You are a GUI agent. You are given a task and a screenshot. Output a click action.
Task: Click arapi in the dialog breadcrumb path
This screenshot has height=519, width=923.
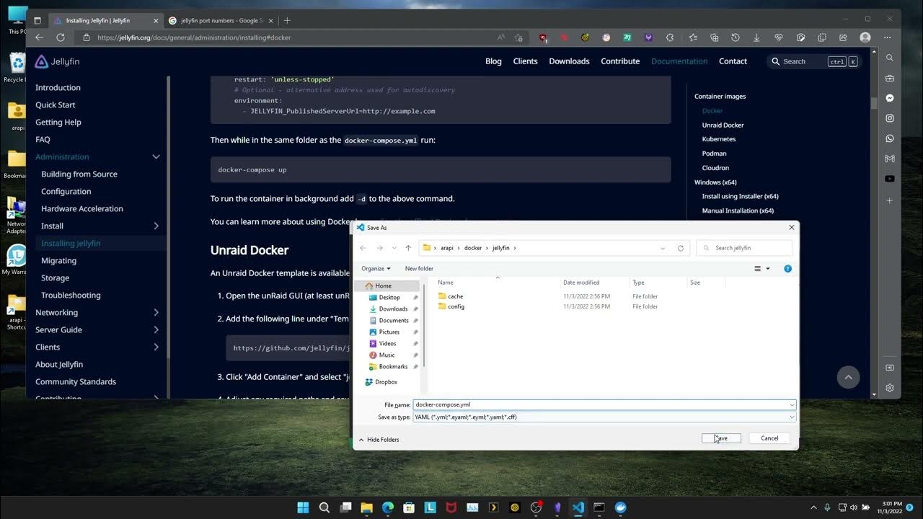447,248
